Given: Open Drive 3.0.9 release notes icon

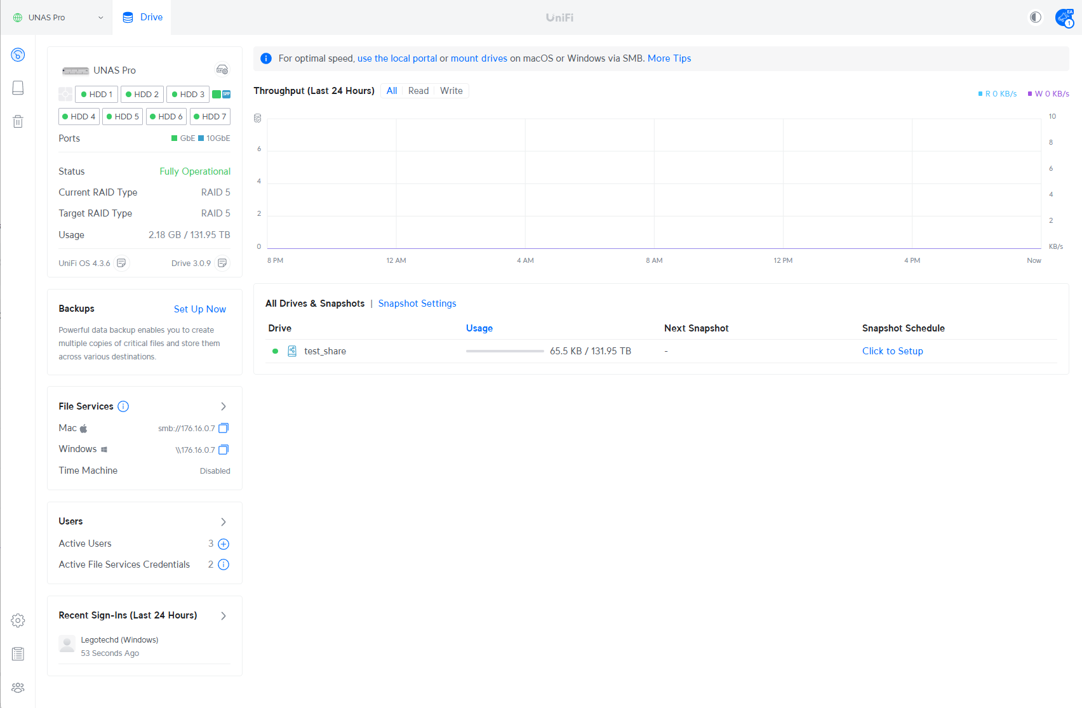Looking at the screenshot, I should (x=222, y=263).
